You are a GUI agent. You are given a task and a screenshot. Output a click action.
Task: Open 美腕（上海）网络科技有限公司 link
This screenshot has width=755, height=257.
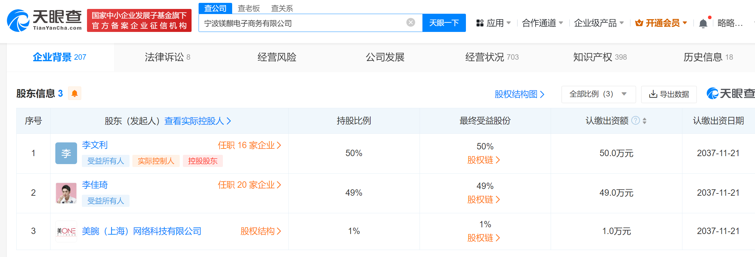click(141, 231)
